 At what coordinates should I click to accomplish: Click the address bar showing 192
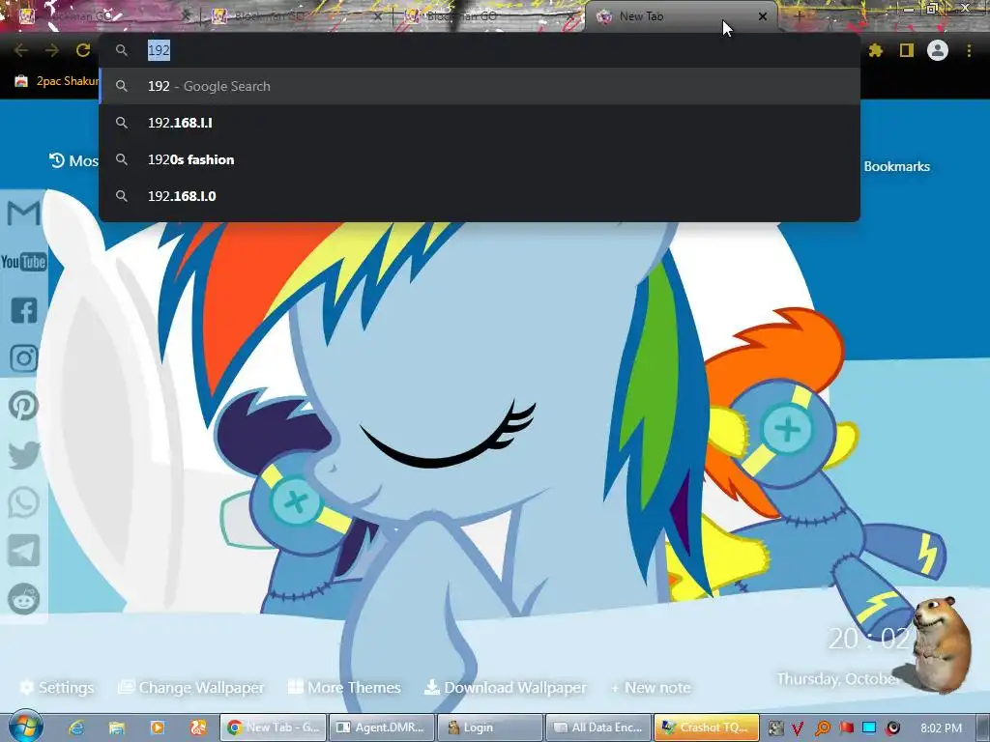[480, 50]
